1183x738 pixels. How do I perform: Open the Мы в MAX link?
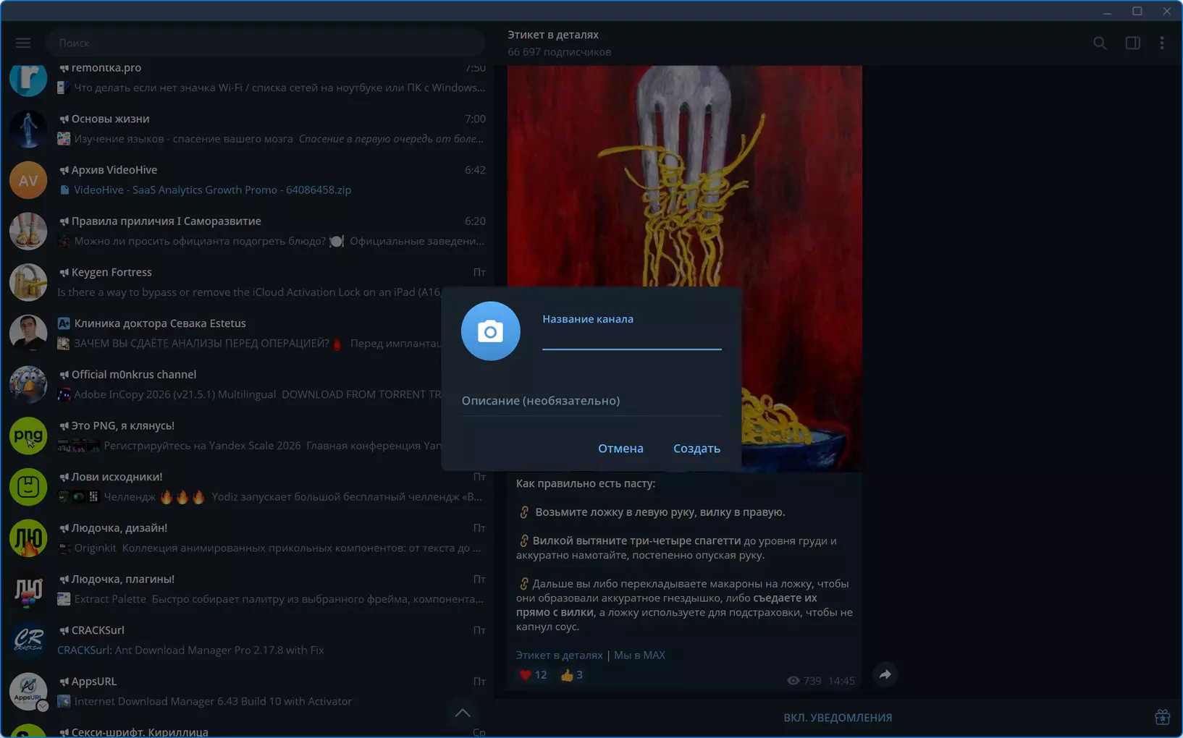639,655
